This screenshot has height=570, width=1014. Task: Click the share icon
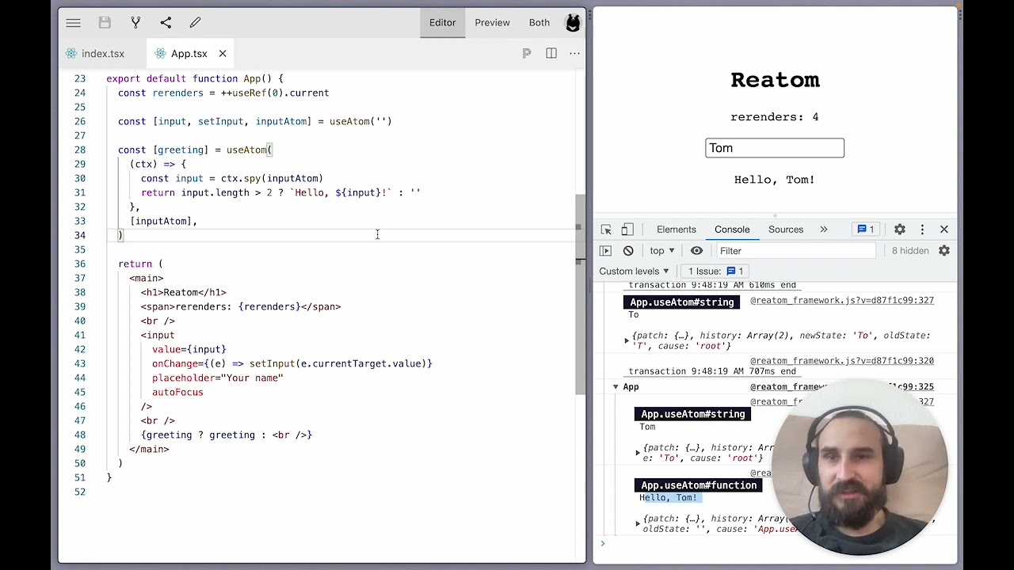166,23
